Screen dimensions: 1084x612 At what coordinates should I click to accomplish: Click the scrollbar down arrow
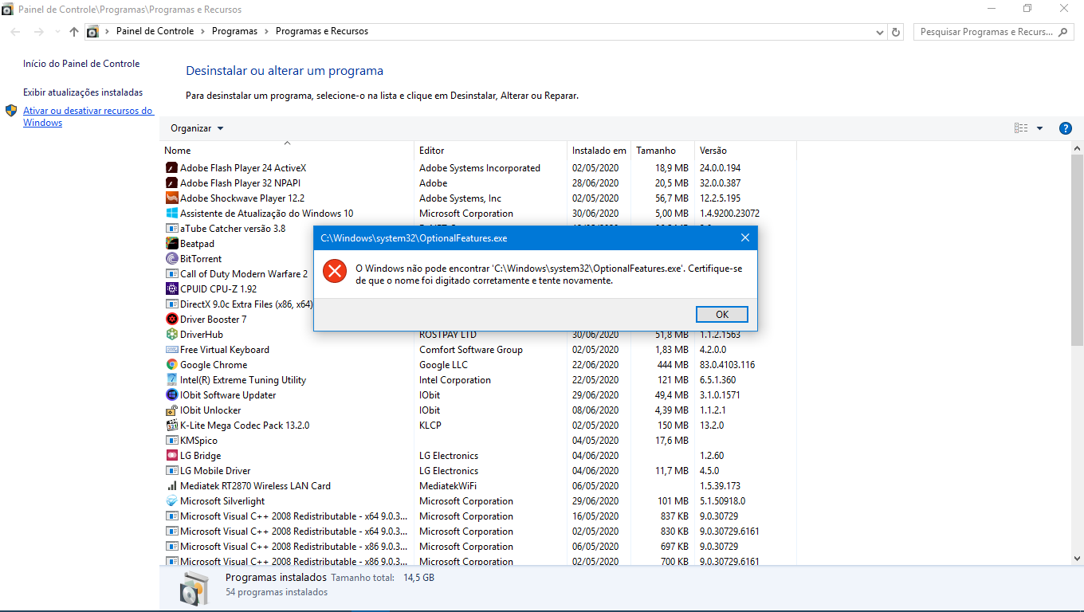click(x=1077, y=559)
